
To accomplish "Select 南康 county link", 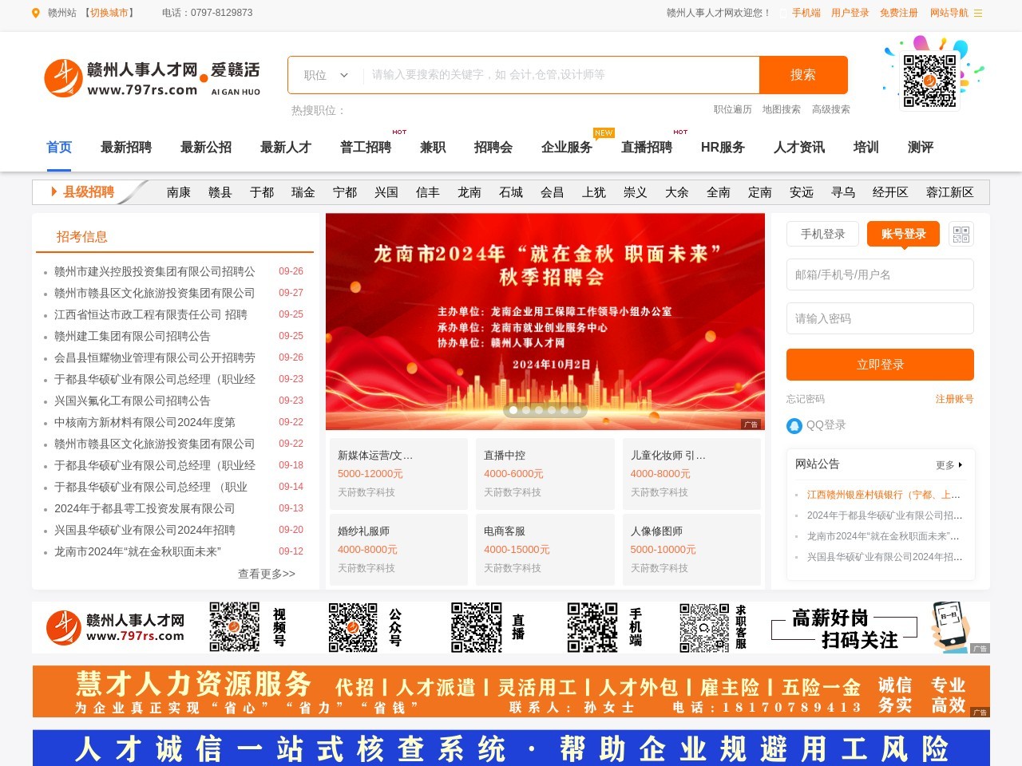I will 179,192.
